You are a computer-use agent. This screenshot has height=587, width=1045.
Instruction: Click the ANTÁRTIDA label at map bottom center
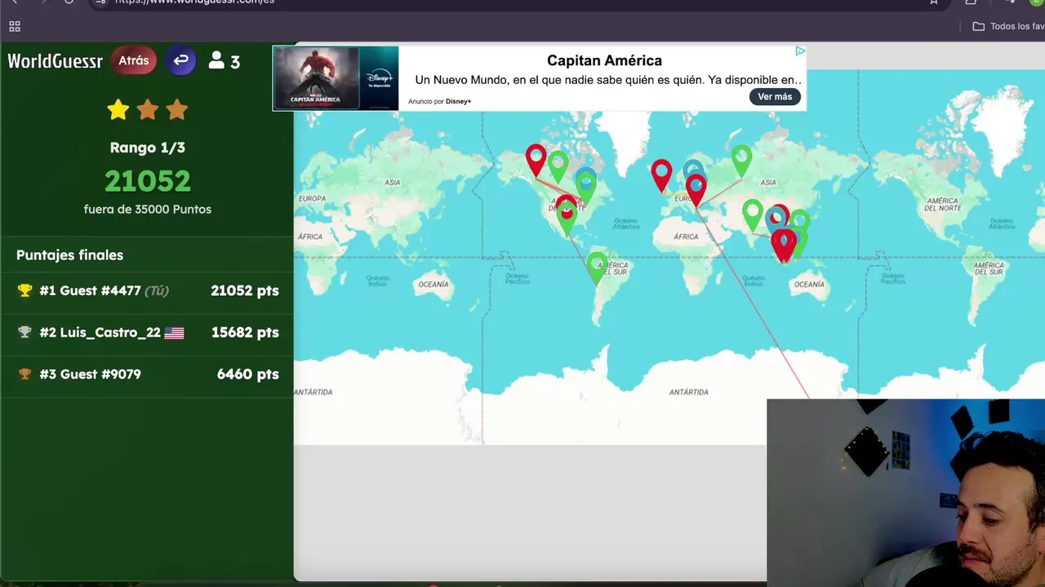pos(688,392)
